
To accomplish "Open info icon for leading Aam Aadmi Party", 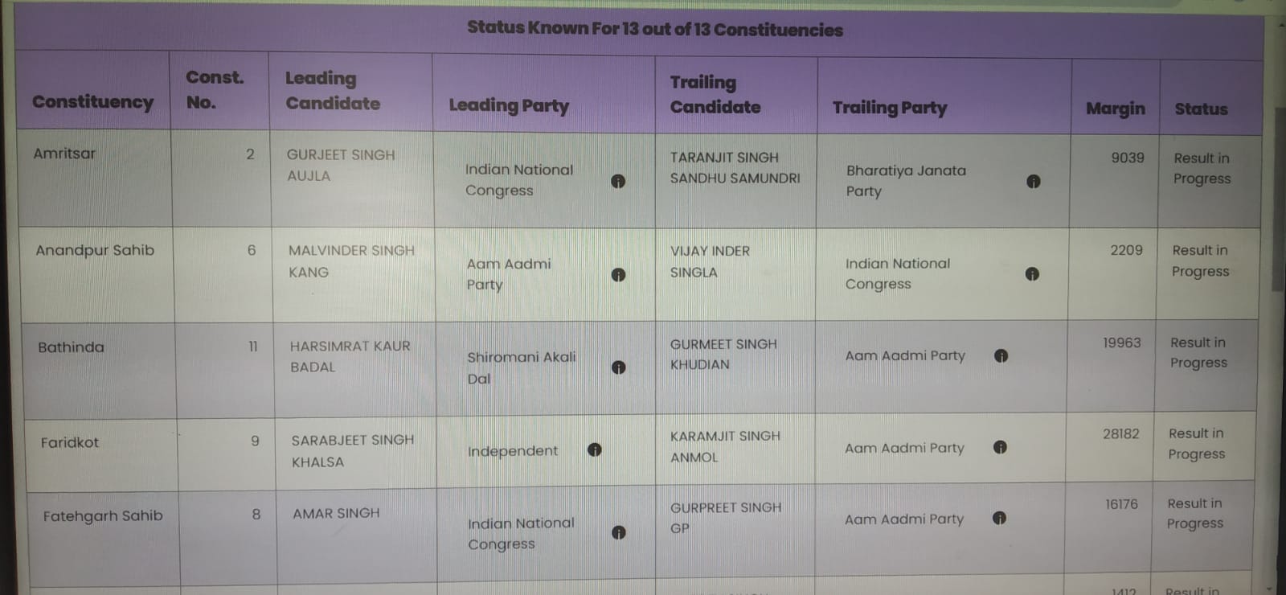I will 618,275.
